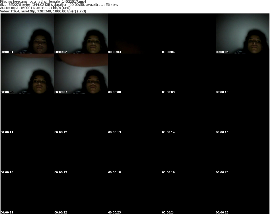Click the 00:00:04 timestamp label

tap(168, 52)
